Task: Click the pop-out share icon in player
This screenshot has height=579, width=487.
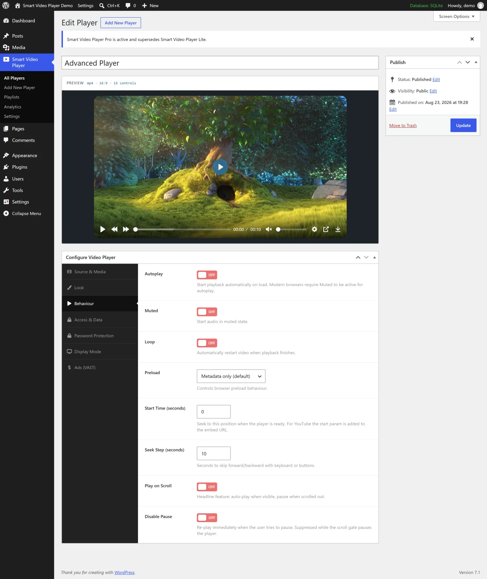Action: (x=326, y=229)
